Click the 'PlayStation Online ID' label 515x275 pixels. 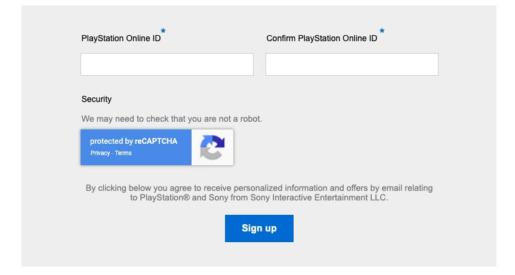121,38
